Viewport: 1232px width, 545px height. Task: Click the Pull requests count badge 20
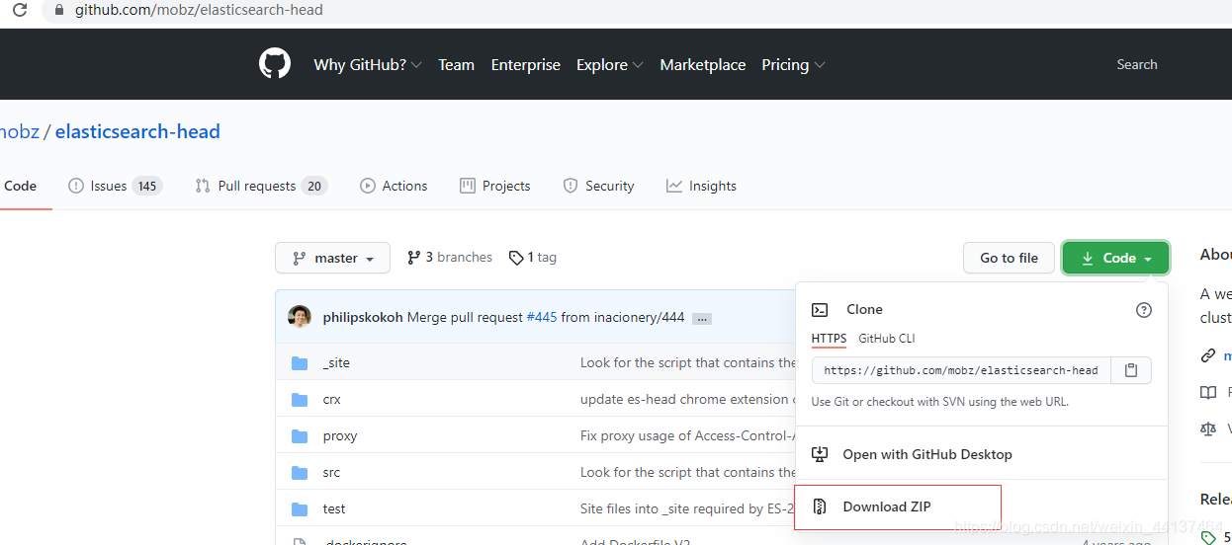314,186
